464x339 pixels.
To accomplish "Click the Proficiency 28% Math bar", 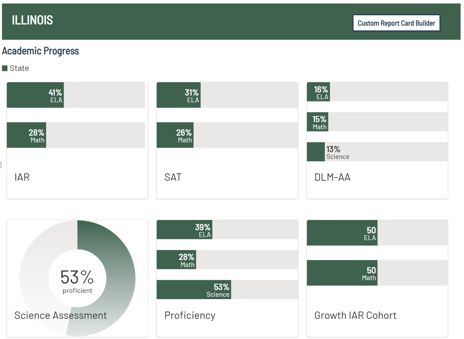I will coord(176,260).
